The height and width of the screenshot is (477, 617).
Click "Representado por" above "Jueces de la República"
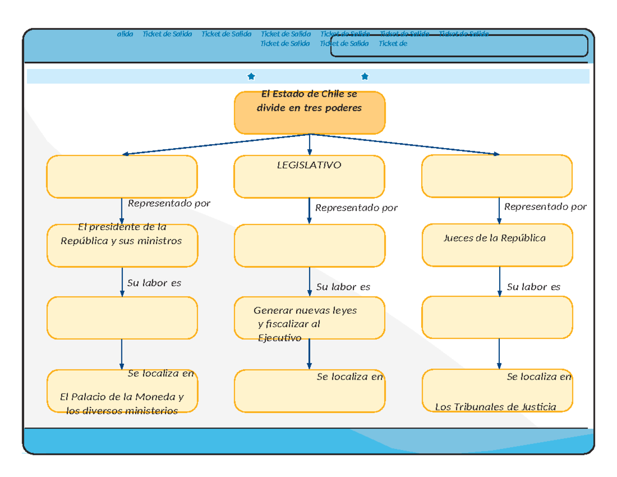click(x=546, y=207)
